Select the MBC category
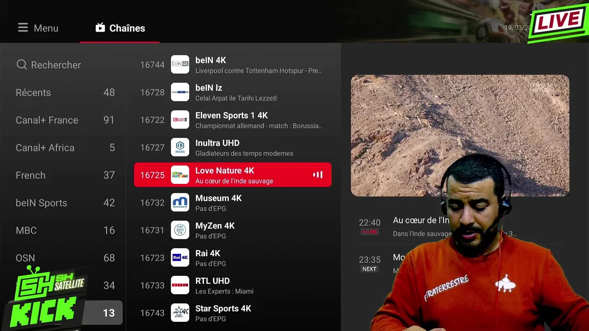 pyautogui.click(x=65, y=230)
